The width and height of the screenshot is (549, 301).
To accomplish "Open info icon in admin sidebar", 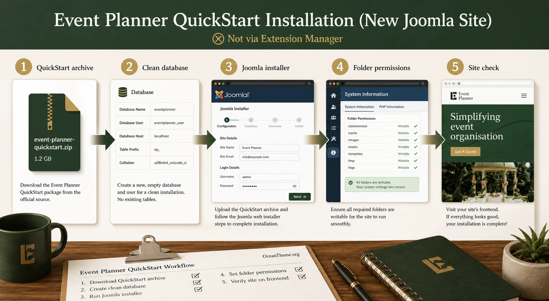I will (333, 152).
